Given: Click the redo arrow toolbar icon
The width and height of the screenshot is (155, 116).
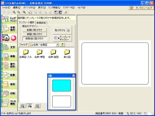Looking at the screenshot, I should click(9, 12).
